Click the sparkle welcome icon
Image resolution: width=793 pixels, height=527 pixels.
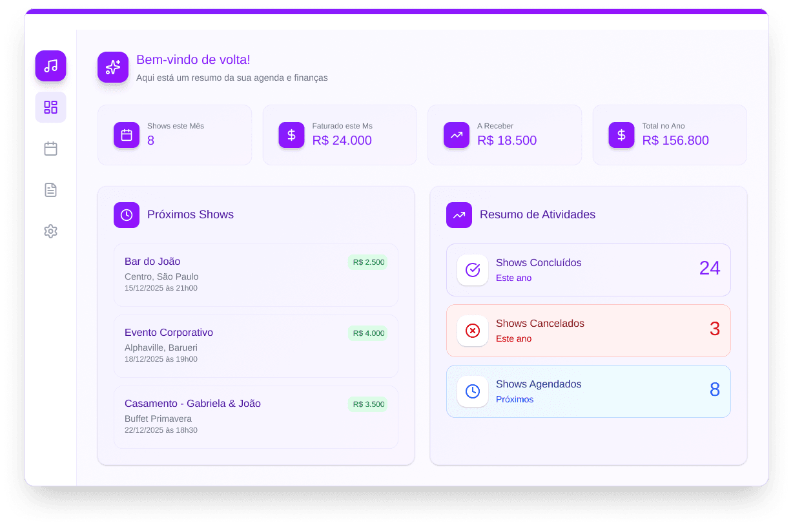(113, 67)
